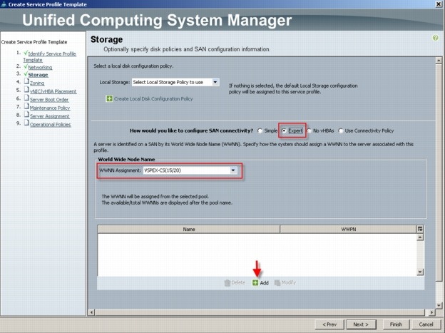The height and width of the screenshot is (333, 445).
Task: Click the horizontal scrollbar track
Action: click(260, 312)
